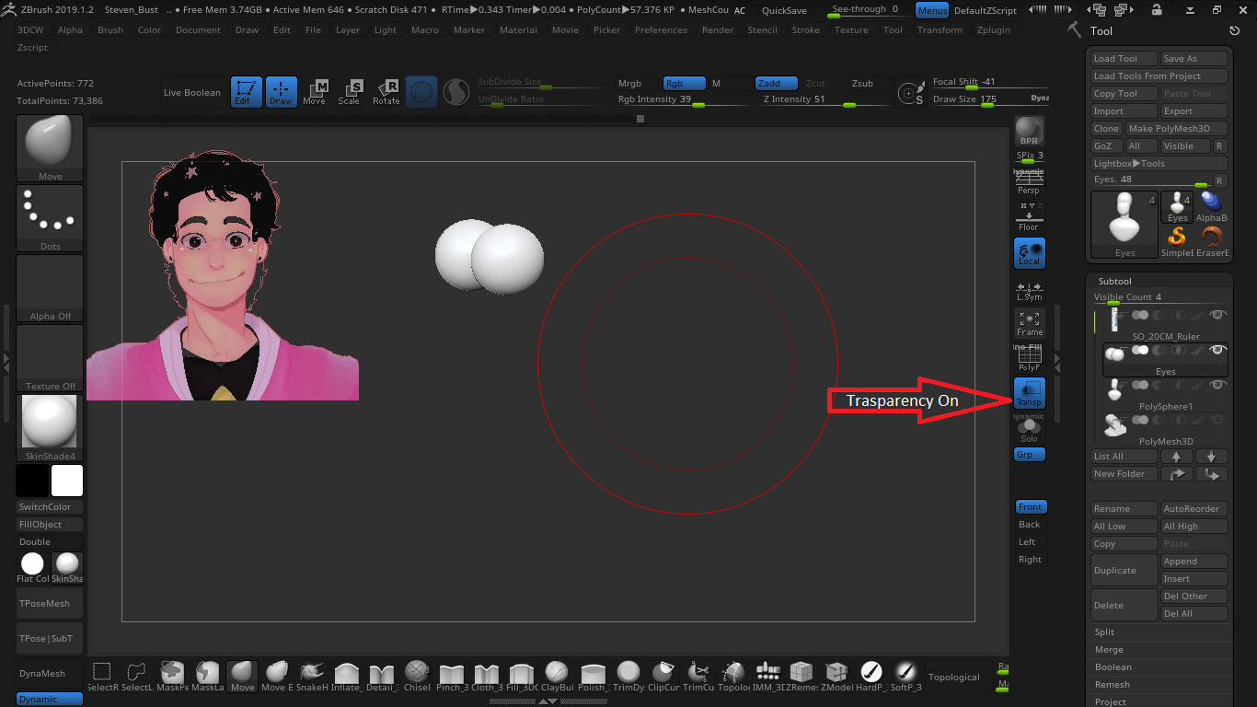
Task: Click the FillObject button
Action: tap(50, 524)
